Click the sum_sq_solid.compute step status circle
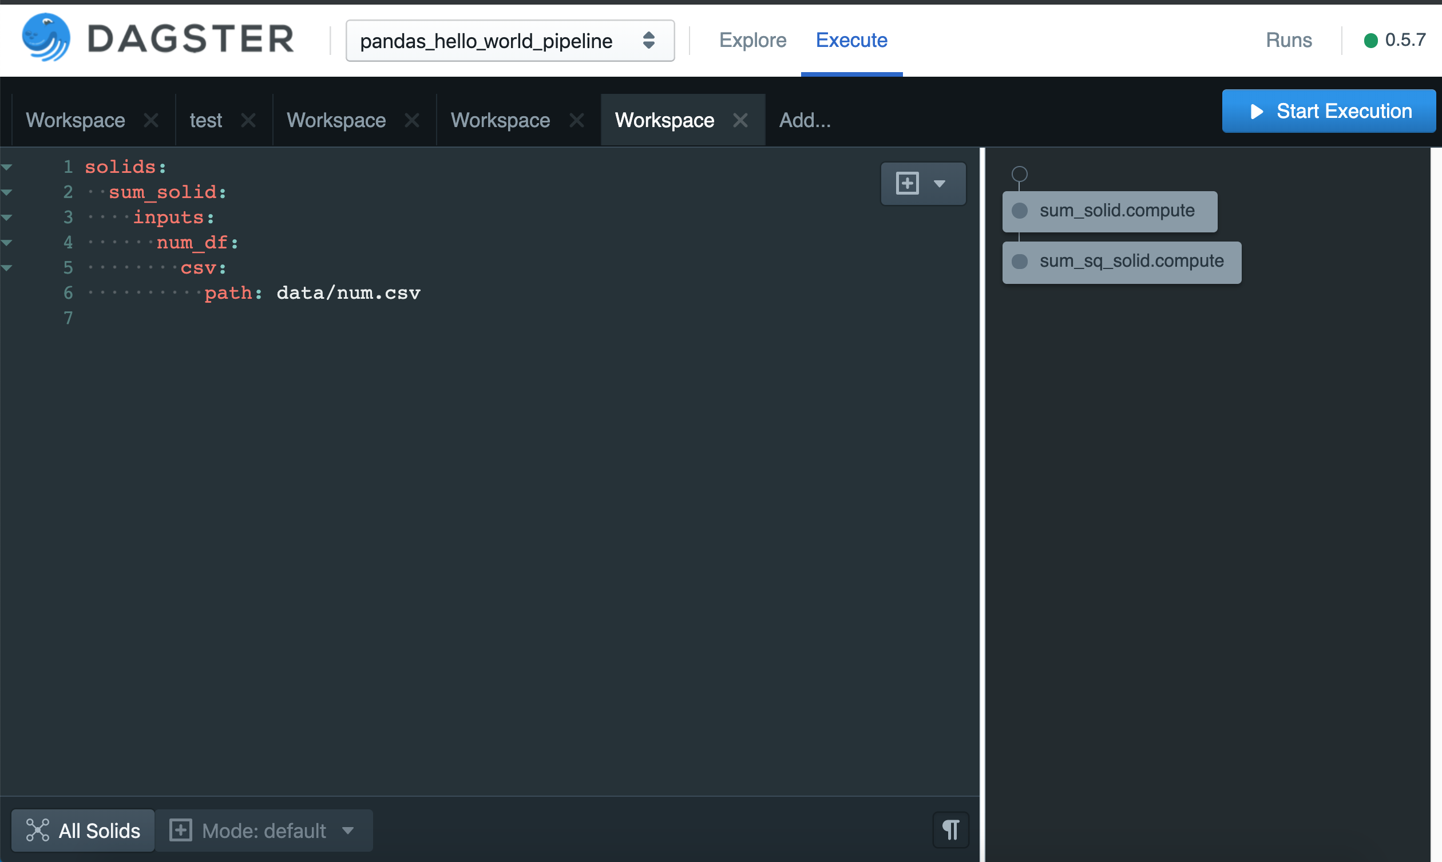 point(1019,262)
